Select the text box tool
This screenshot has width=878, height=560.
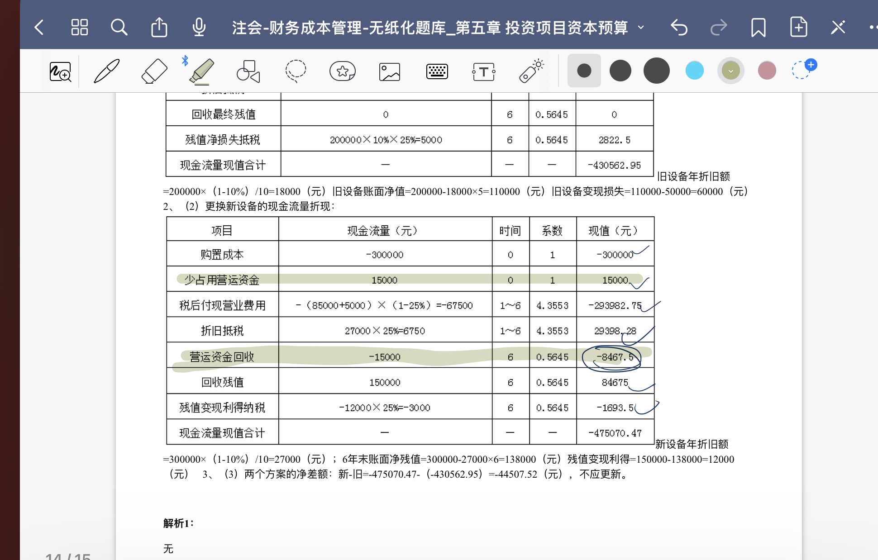coord(483,71)
